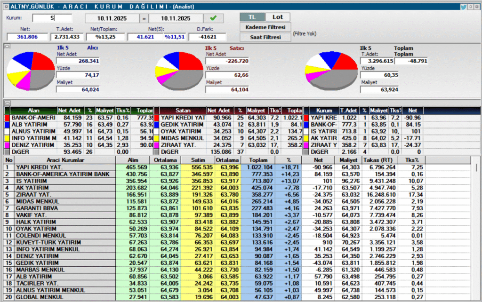This screenshot has height=302, width=482.
Task: Select row GLOBAL MENKUL
Action: [237, 297]
